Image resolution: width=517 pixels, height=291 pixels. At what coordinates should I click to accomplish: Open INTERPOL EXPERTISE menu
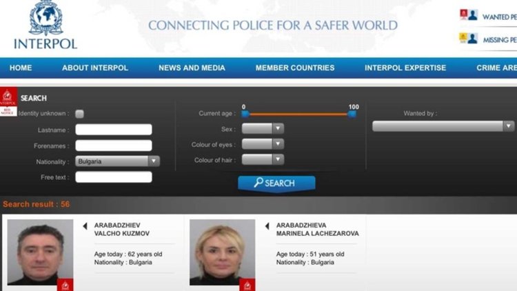405,68
